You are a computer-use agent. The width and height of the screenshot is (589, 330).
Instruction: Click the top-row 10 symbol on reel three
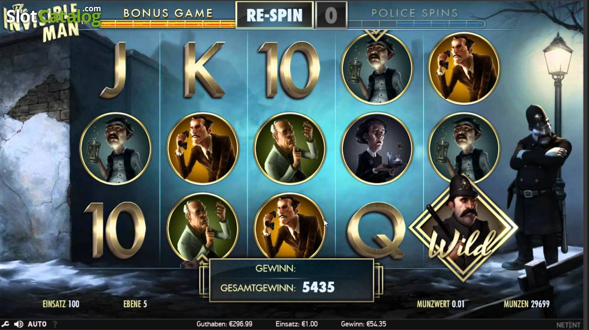coord(289,70)
